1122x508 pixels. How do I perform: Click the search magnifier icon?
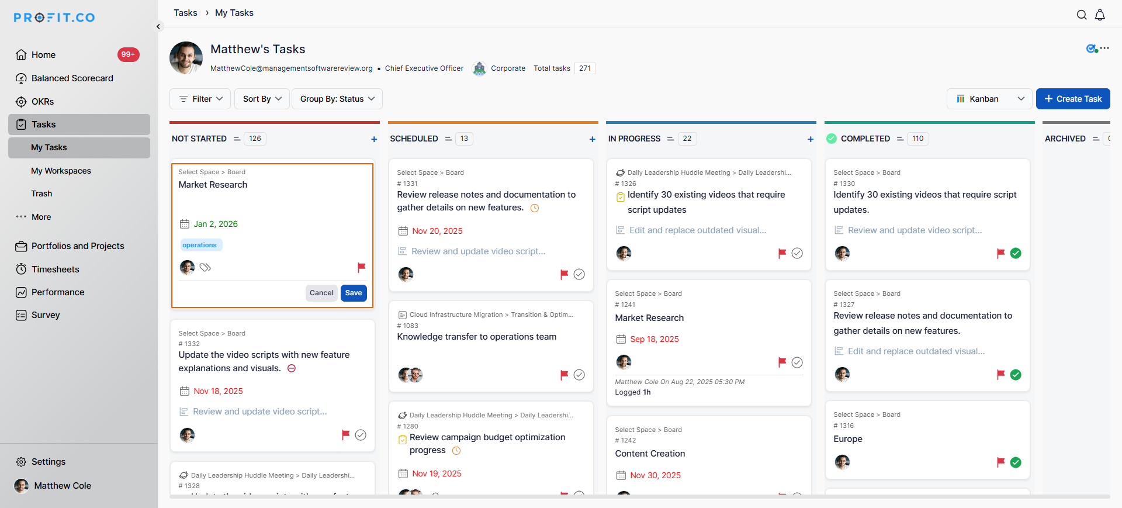[1082, 15]
